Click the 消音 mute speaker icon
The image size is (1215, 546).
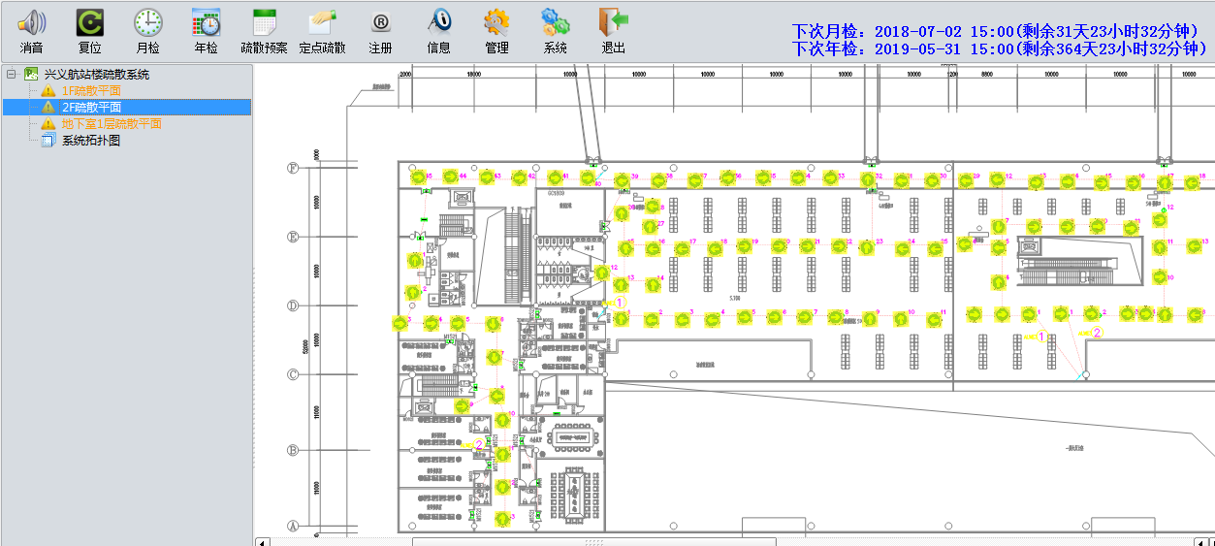[31, 22]
